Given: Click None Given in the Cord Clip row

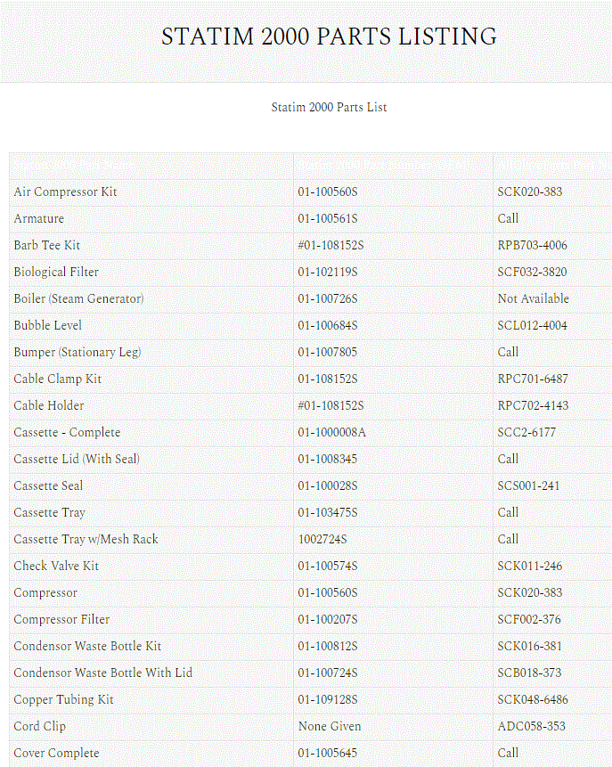Looking at the screenshot, I should pos(330,726).
